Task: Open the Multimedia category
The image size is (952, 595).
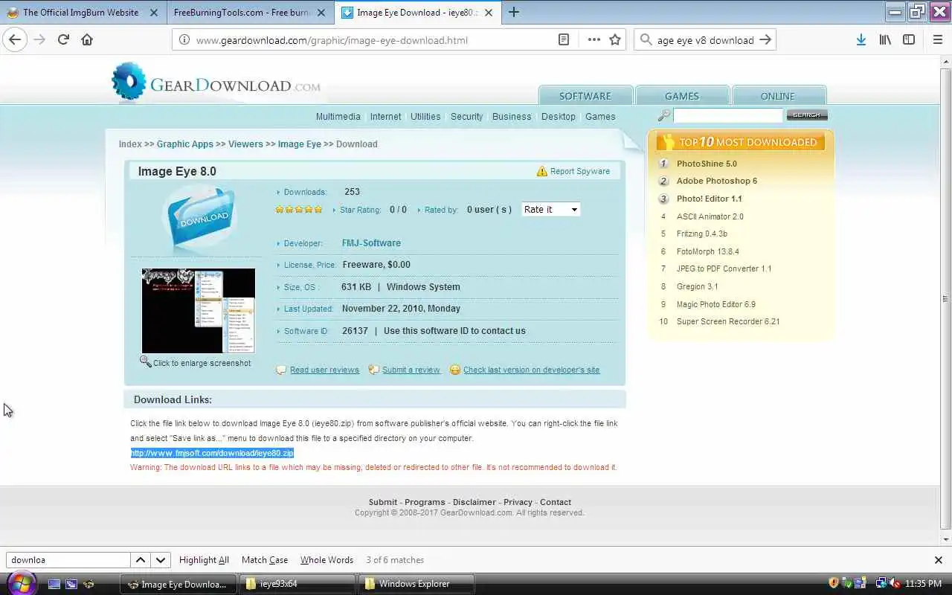Action: pos(338,117)
